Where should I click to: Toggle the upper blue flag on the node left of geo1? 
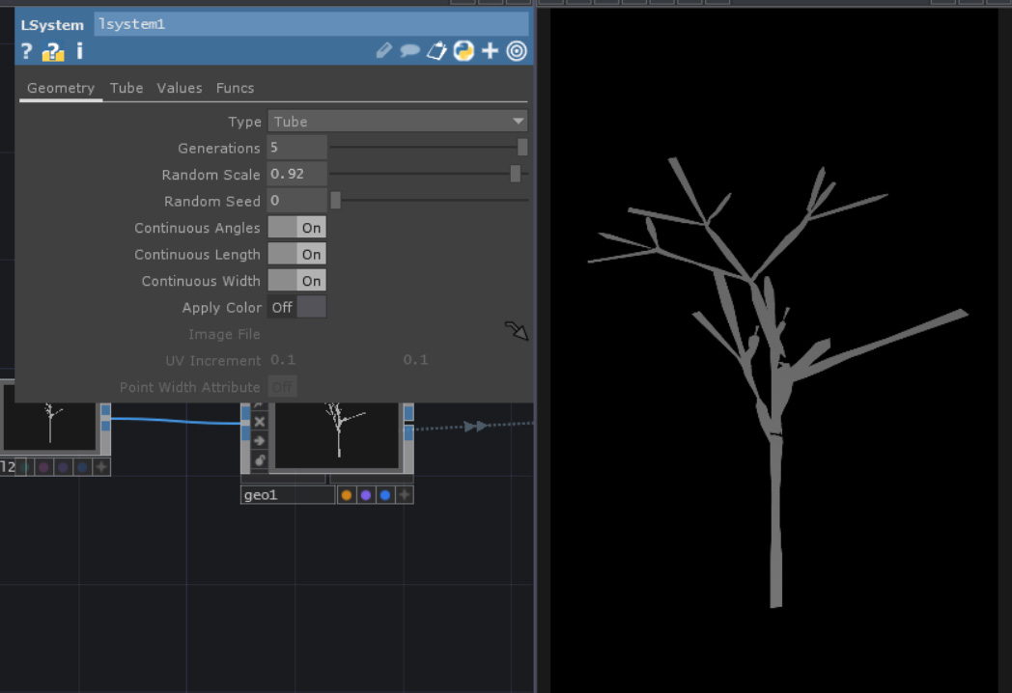pyautogui.click(x=106, y=410)
